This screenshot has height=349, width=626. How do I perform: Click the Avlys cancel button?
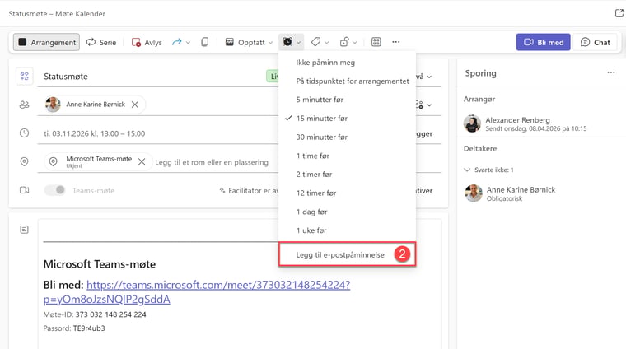click(147, 42)
